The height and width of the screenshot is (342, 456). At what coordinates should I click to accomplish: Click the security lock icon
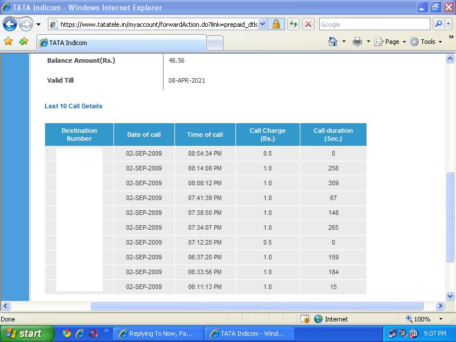[x=276, y=25]
